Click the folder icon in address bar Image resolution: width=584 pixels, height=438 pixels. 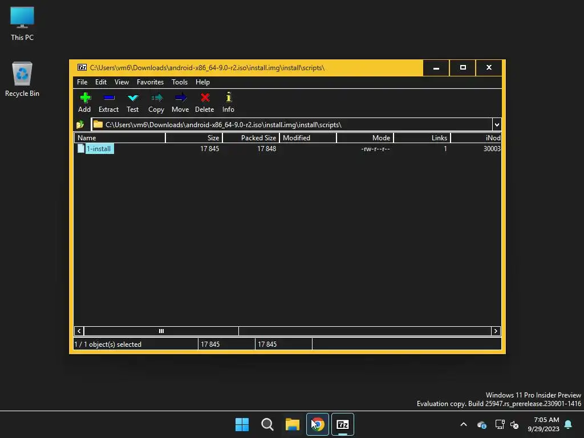pos(98,124)
